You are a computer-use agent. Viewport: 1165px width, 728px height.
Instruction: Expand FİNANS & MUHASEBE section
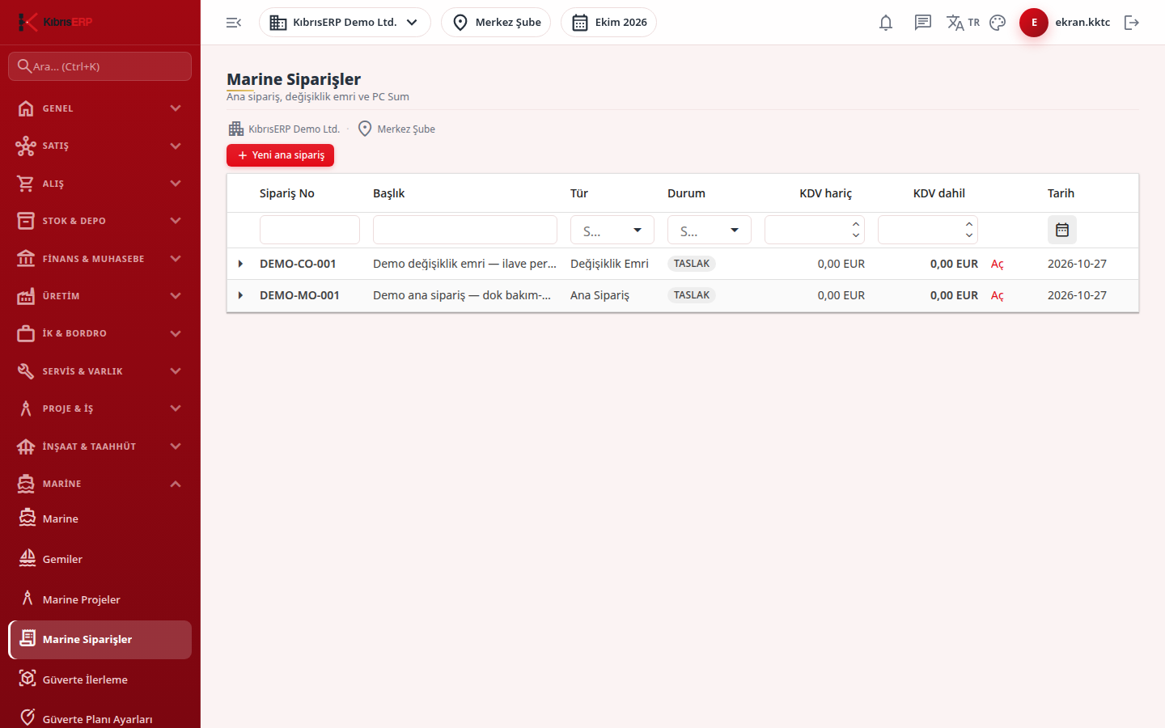100,259
